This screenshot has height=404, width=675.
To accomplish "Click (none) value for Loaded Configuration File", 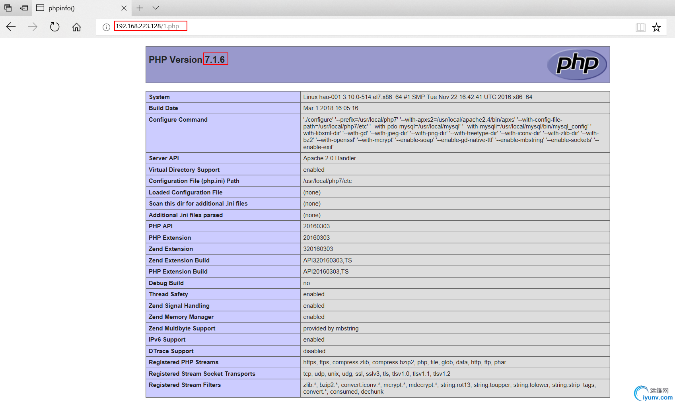I will click(312, 192).
